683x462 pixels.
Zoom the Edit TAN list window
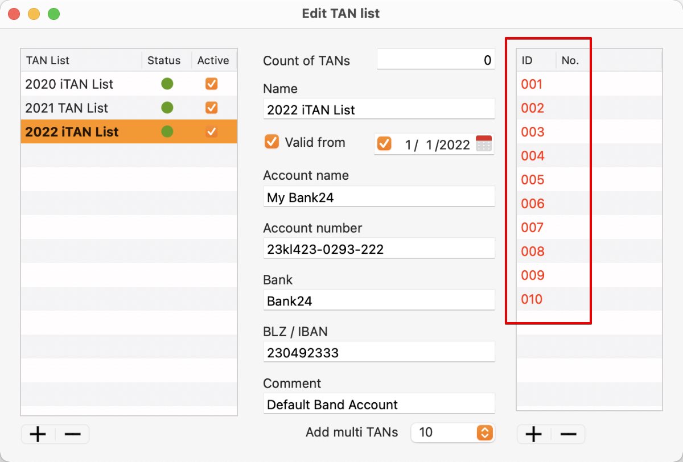[x=54, y=14]
